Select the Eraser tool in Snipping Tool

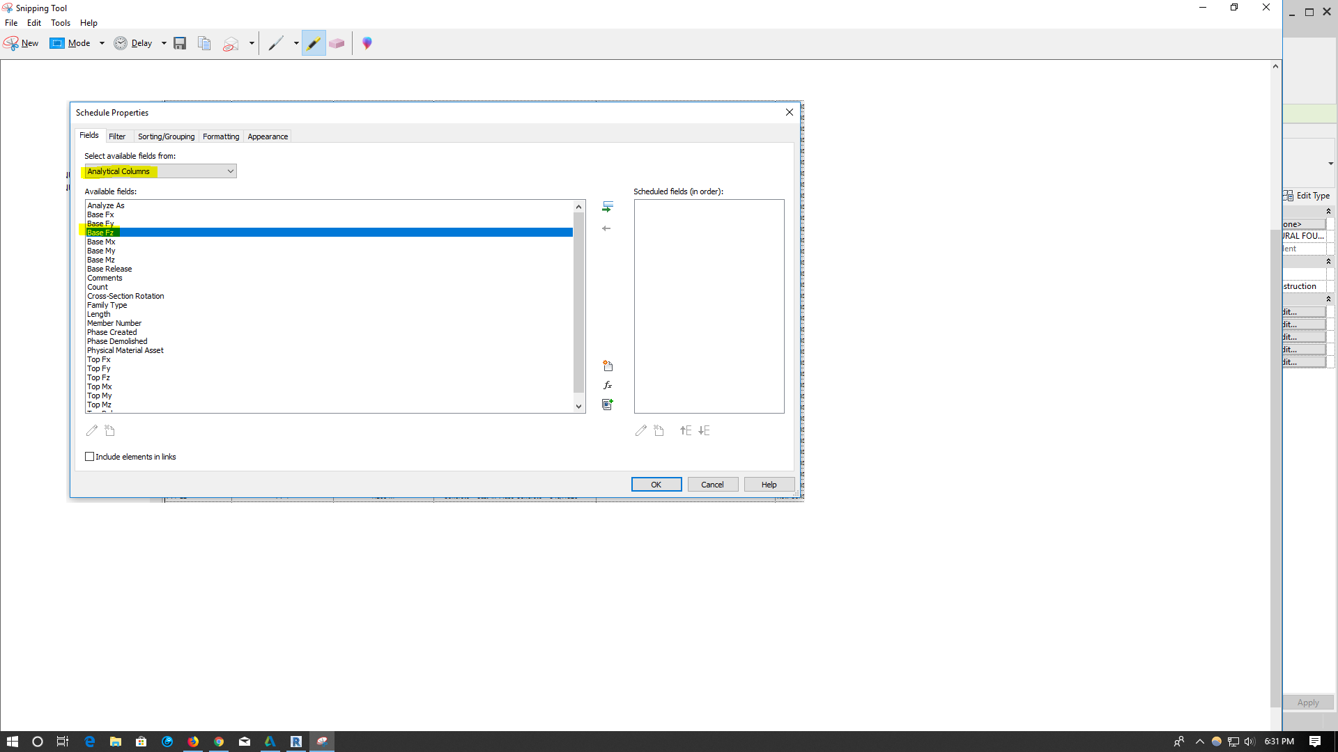[x=337, y=42]
